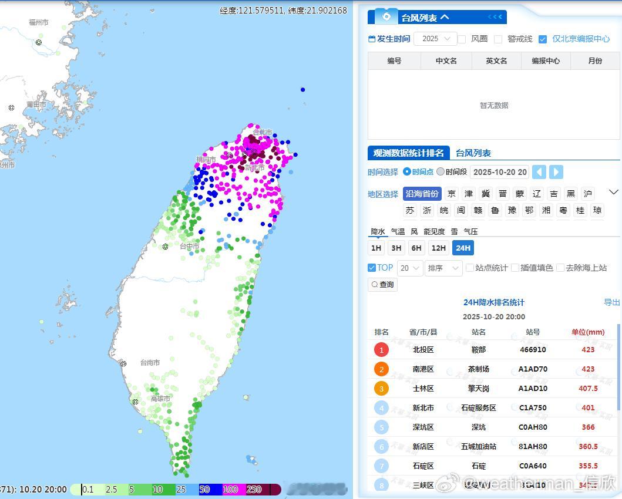Click the 导出 export link
This screenshot has height=499, width=622.
[x=611, y=302]
